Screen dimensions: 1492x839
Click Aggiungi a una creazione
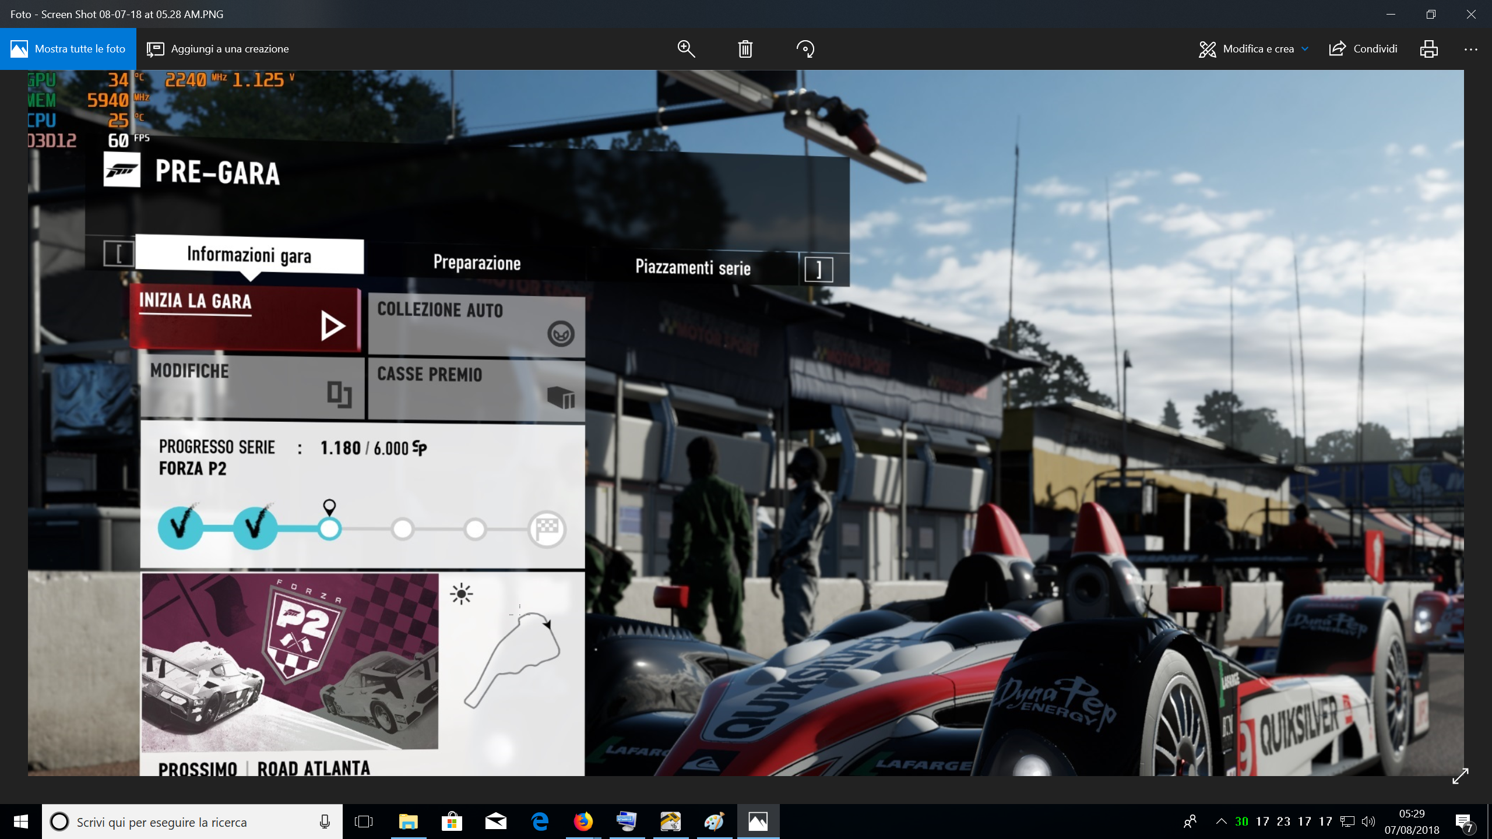coord(218,49)
